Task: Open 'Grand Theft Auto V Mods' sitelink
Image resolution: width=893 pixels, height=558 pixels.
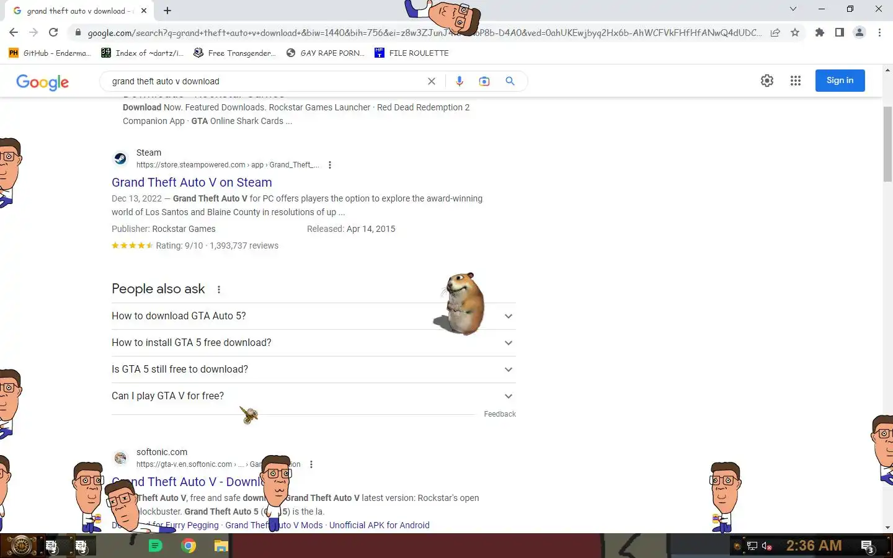Action: [274, 525]
